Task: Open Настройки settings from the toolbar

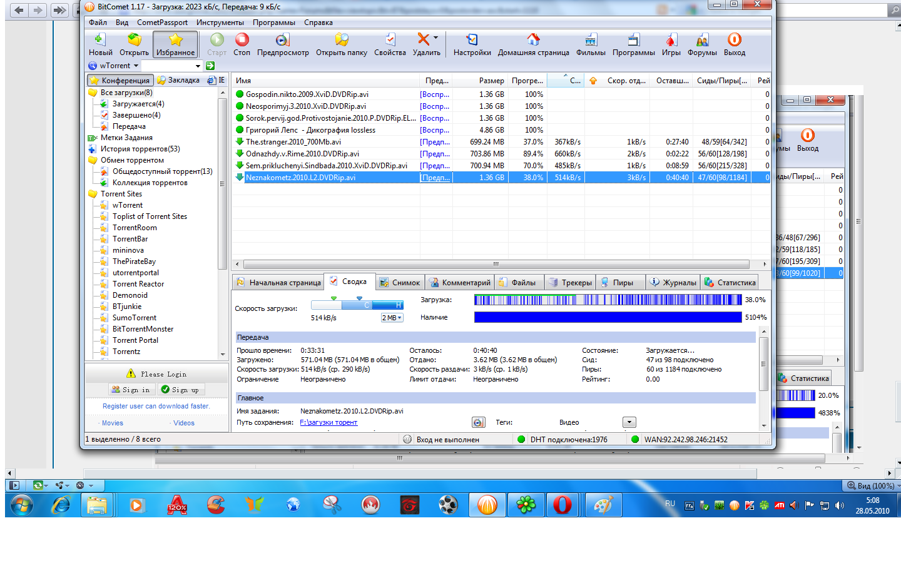Action: point(472,44)
